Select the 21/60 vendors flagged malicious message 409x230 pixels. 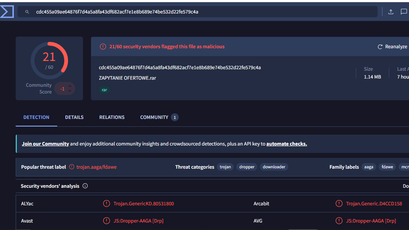click(x=167, y=46)
